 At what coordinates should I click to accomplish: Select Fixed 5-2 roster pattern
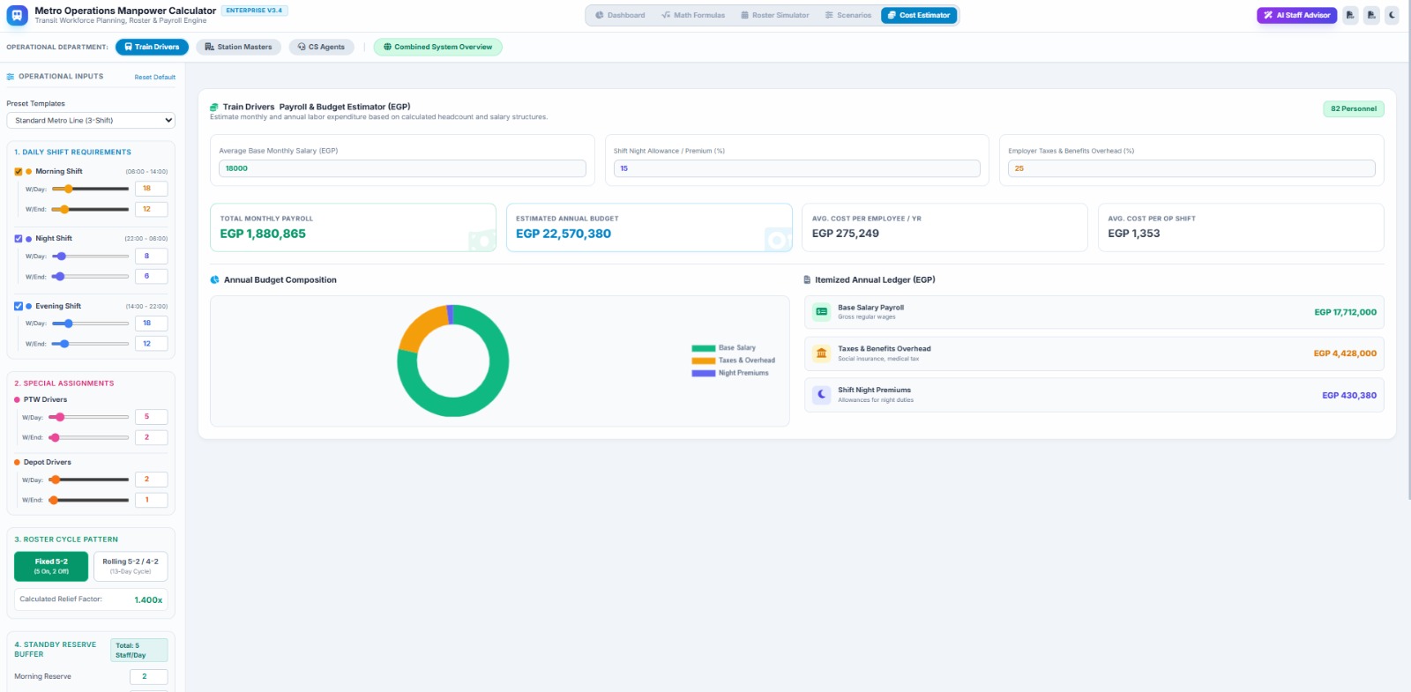[x=51, y=566]
